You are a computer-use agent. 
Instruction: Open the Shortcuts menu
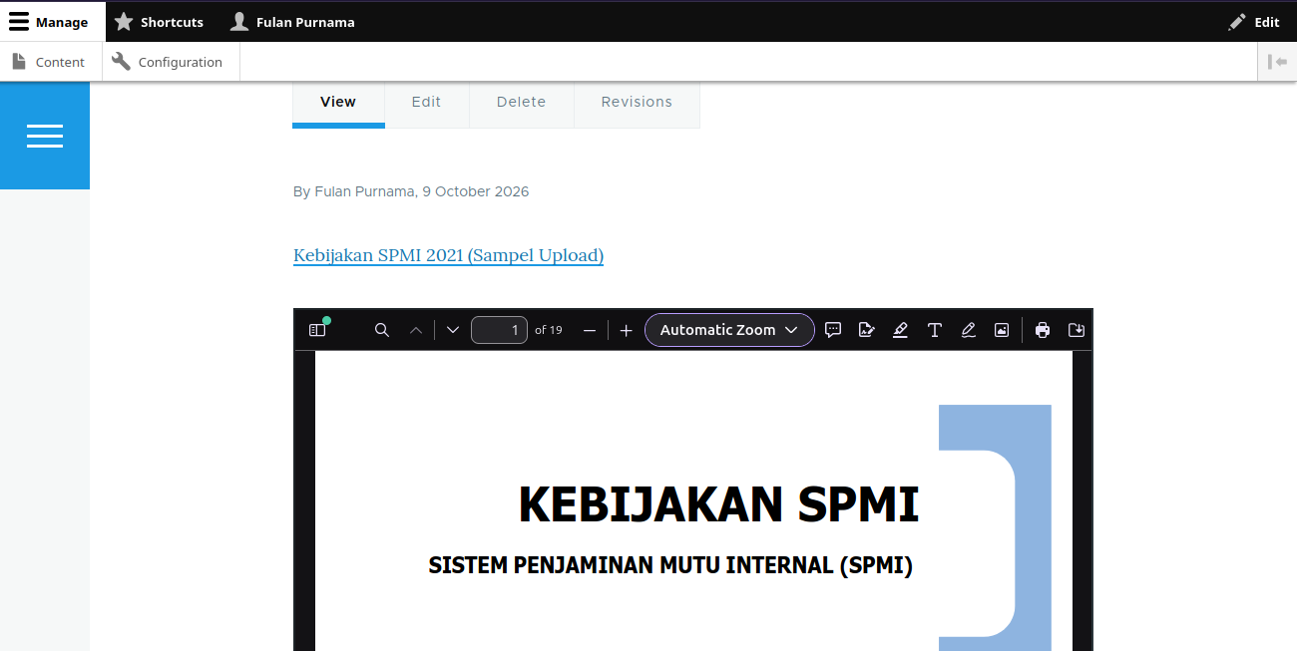tap(160, 22)
